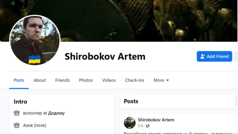Click the Ukraine flag badge on profile photo

click(x=35, y=60)
